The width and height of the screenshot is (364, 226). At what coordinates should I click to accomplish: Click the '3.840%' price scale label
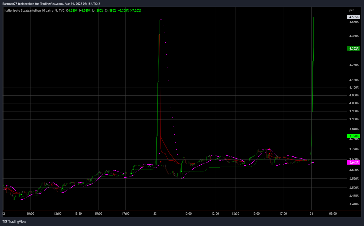[x=354, y=129]
